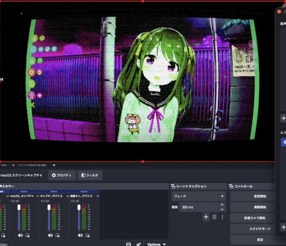The width and height of the screenshot is (286, 246).
Task: Open 映像キャ...デバイス channel options chevron
Action: 98,196
